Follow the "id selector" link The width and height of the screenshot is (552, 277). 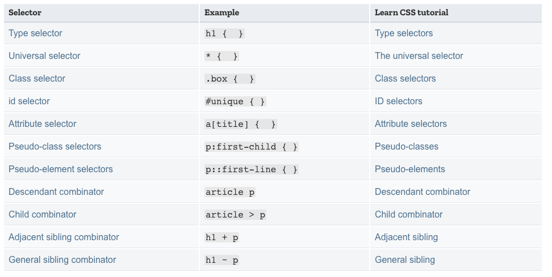click(29, 101)
